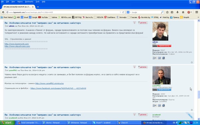Open the downloads arrow icon
This screenshot has width=200, height=125.
click(177, 12)
